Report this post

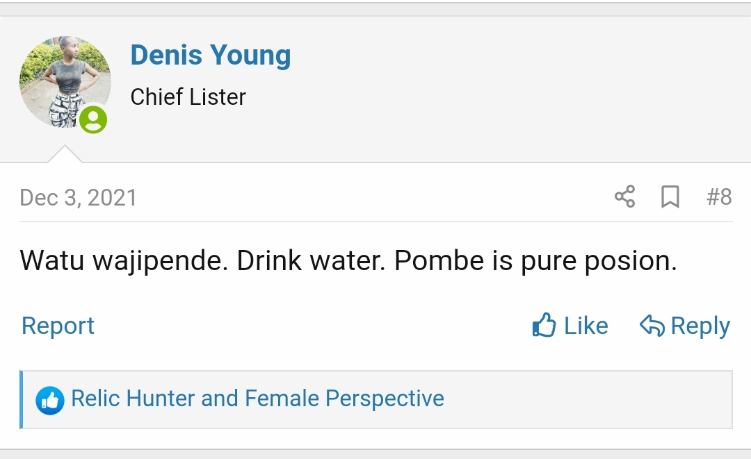pos(58,326)
